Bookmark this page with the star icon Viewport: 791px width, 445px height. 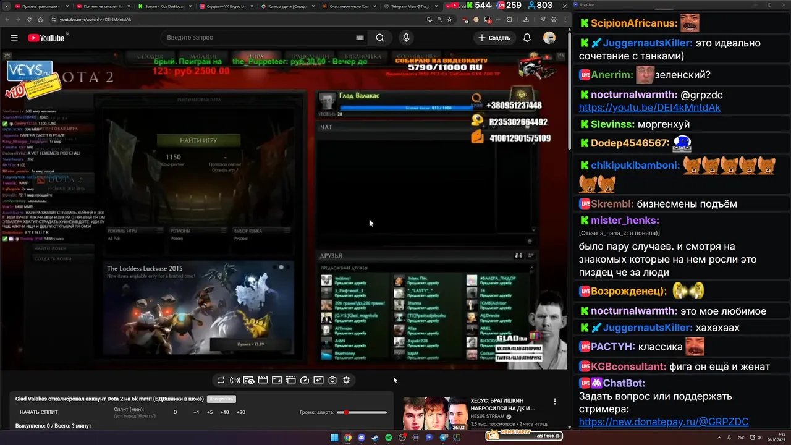[x=449, y=19]
